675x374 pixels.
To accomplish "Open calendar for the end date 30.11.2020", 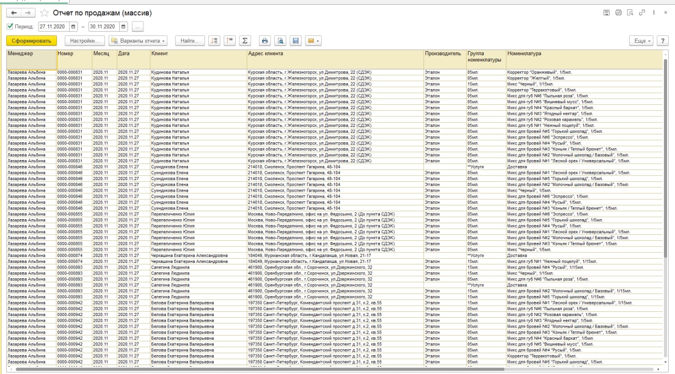I will tap(123, 26).
